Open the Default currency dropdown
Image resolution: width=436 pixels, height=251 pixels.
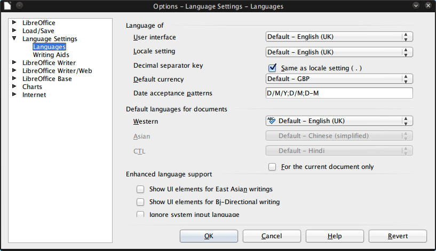click(339, 79)
